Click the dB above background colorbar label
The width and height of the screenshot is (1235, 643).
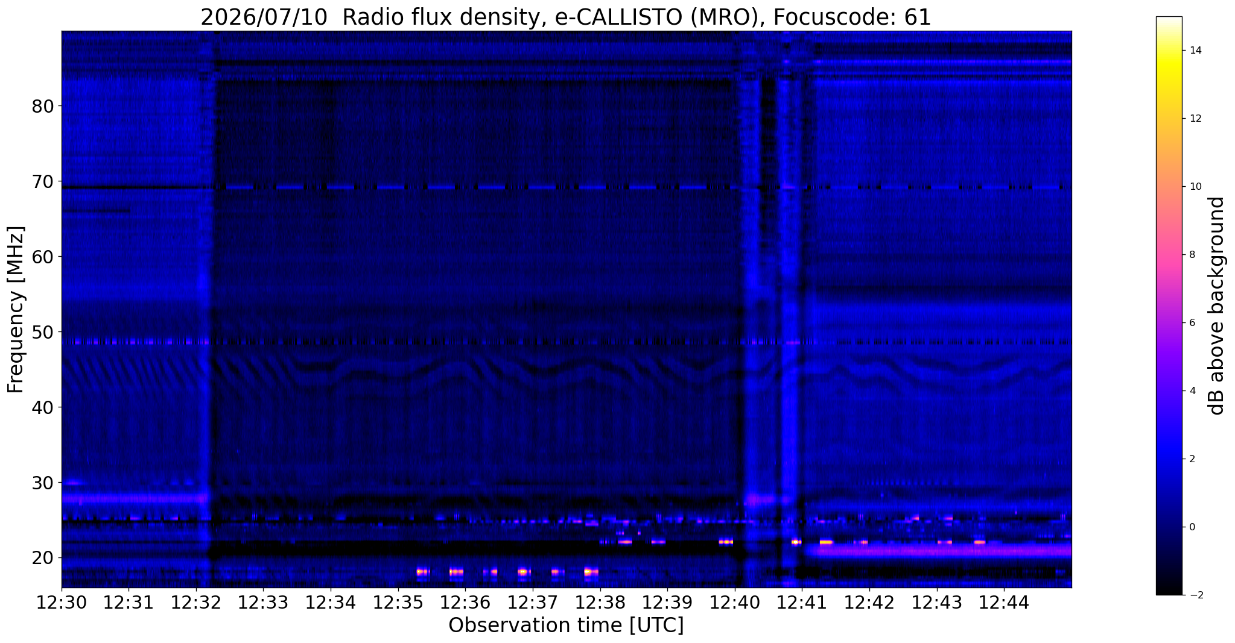pyautogui.click(x=1217, y=306)
